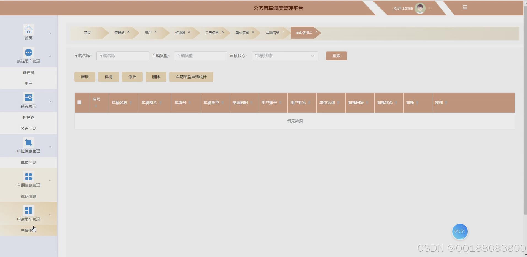
Task: Click the admin avatar picture
Action: tap(420, 8)
